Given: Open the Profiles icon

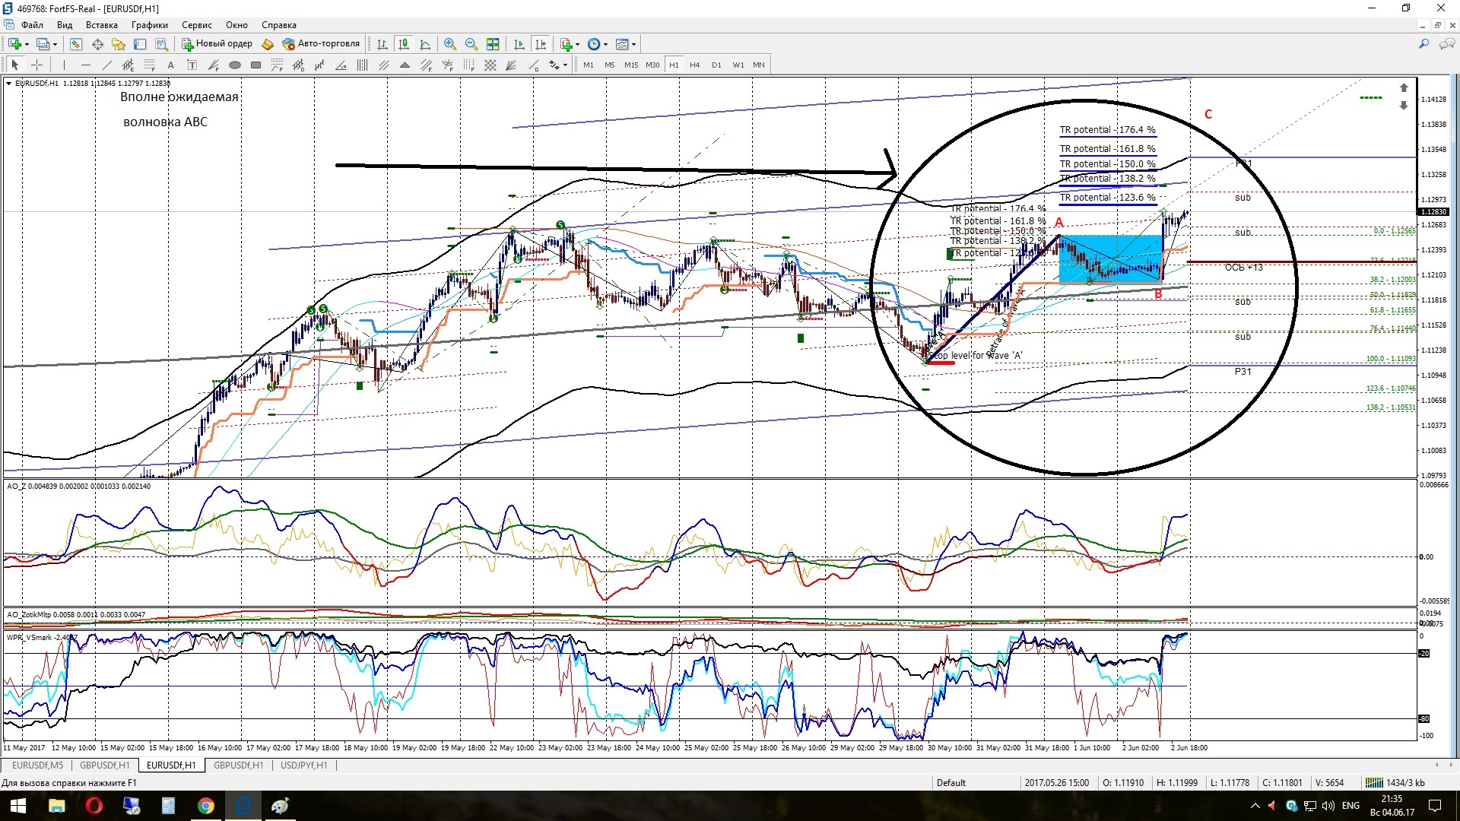Looking at the screenshot, I should pos(43,44).
